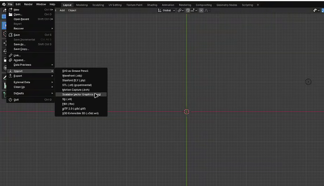This screenshot has width=324, height=186.
Task: Open the Add menu in viewport header
Action: tap(62, 10)
